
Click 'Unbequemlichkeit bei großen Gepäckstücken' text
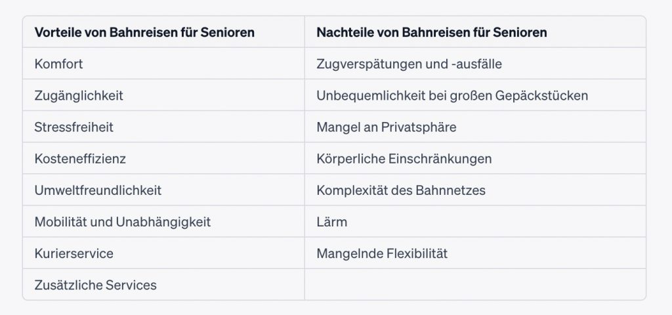451,95
